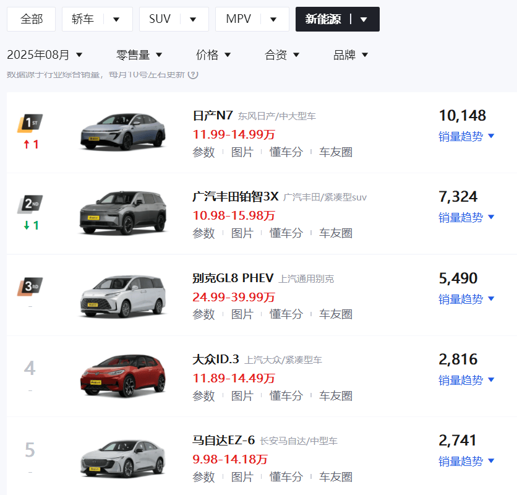Expand the 品牌 brand filter
This screenshot has height=495, width=517.
351,55
